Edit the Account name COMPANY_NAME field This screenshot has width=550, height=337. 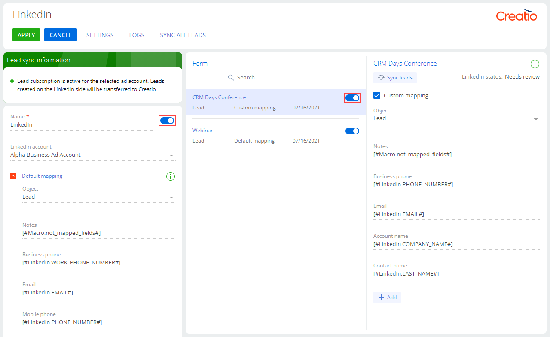tap(456, 244)
